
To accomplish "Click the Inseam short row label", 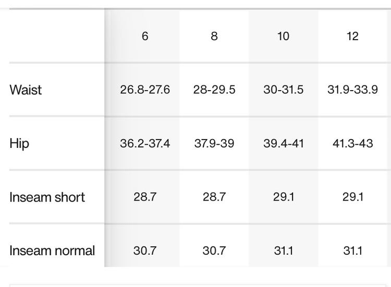I will pyautogui.click(x=47, y=197).
